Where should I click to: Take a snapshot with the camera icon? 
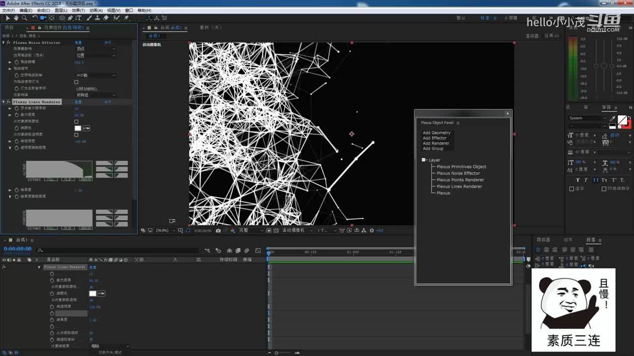[x=218, y=230]
